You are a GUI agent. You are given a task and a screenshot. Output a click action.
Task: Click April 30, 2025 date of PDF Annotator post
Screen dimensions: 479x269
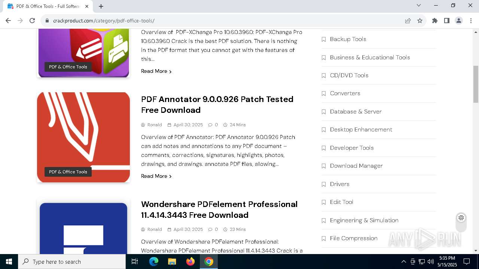click(188, 125)
